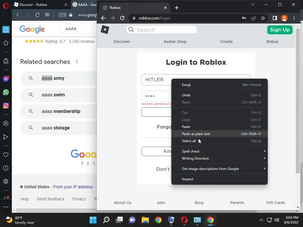The image size is (303, 227).
Task: Click Opera sidebar three-dots more icon
Action: [x=6, y=207]
